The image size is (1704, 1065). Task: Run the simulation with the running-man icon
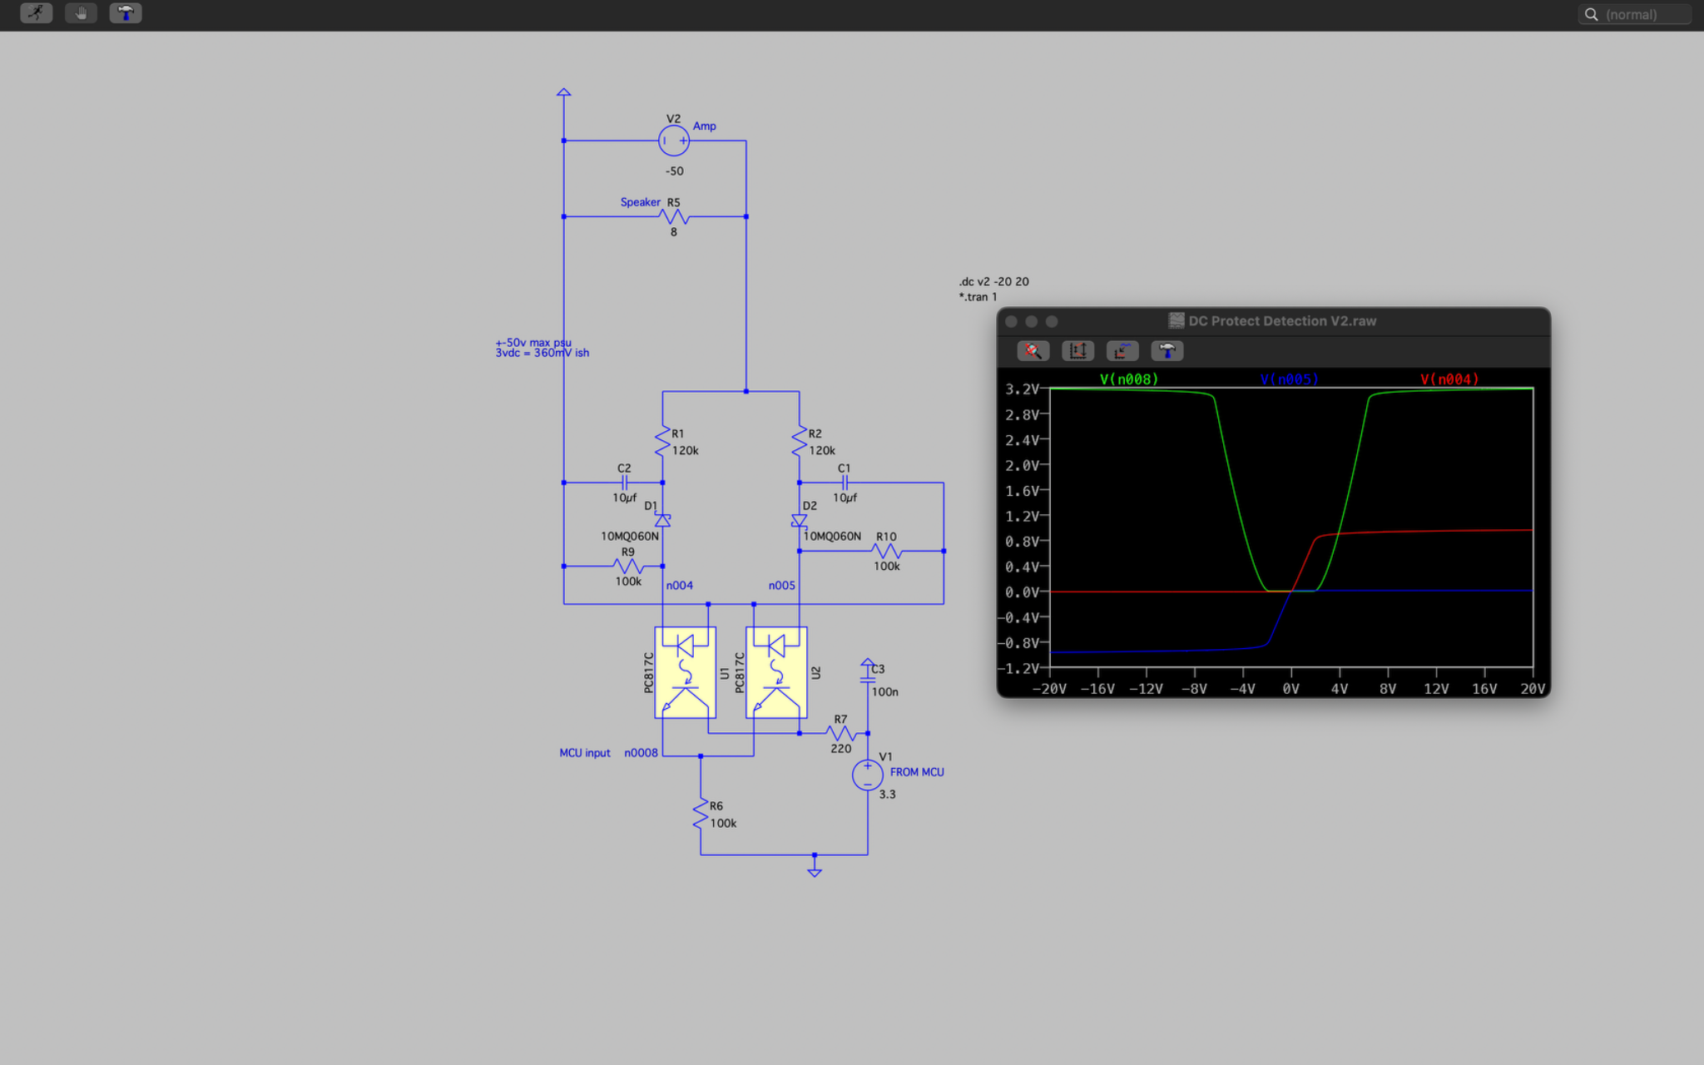[x=36, y=13]
